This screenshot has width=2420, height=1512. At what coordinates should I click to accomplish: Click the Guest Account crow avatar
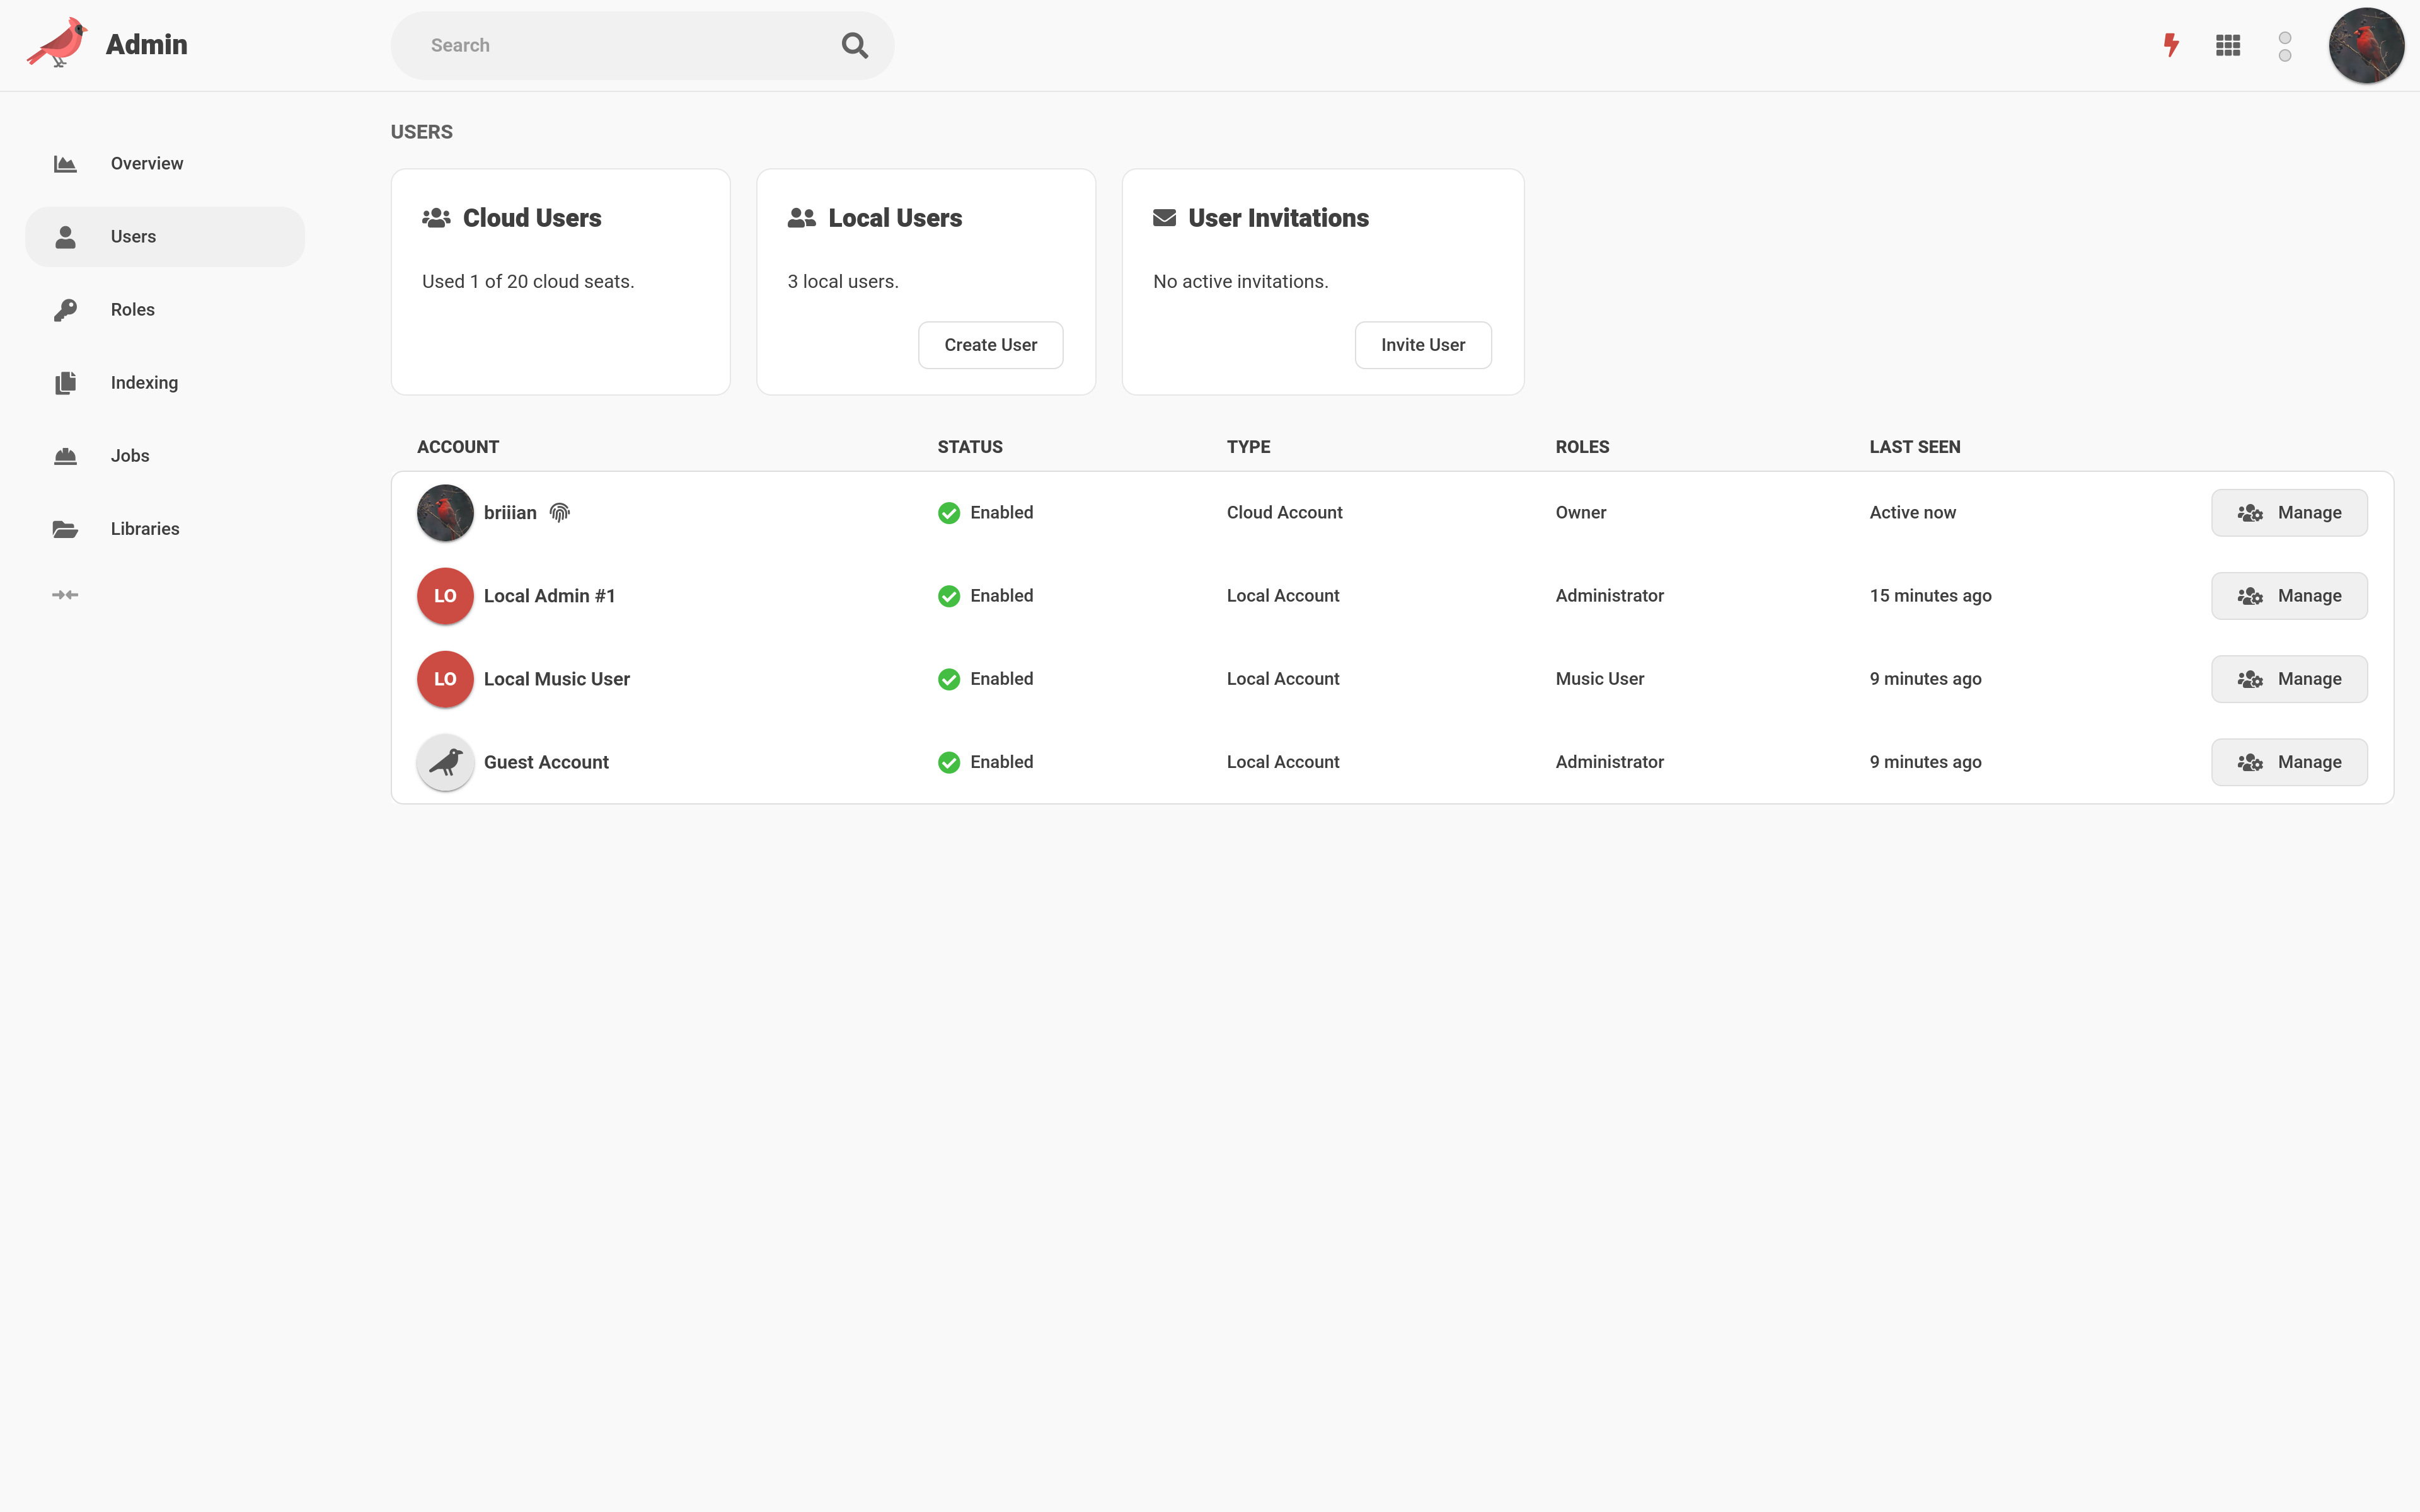[x=445, y=762]
